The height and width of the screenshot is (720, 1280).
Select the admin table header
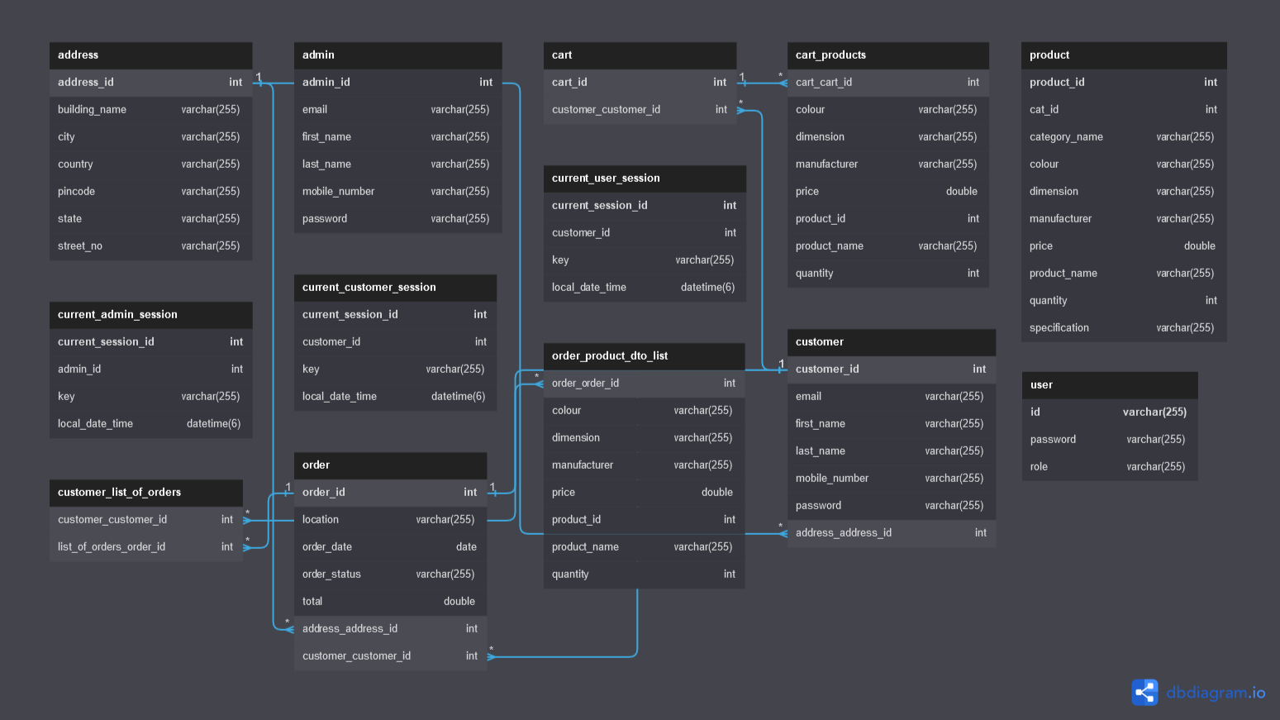click(398, 55)
